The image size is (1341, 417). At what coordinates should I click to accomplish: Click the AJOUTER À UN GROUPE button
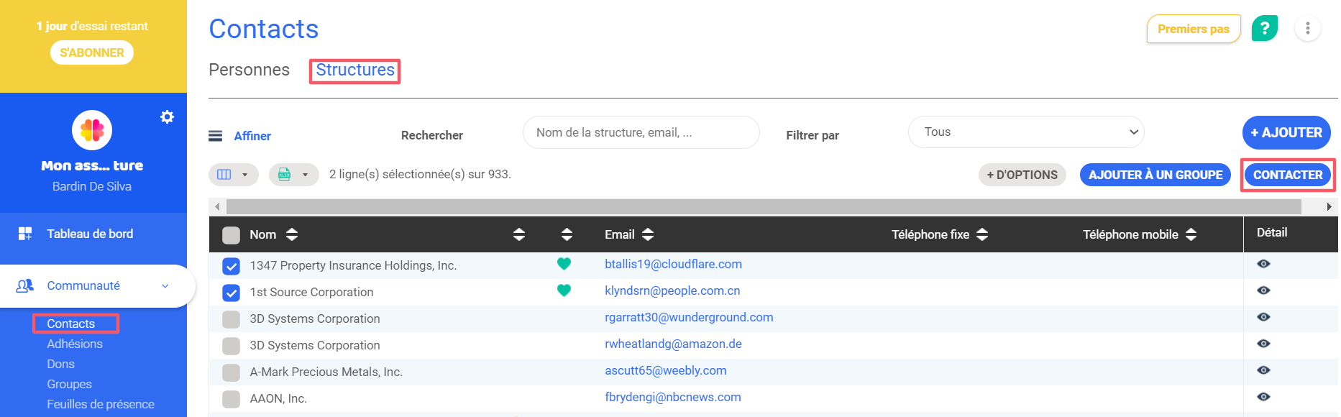coord(1155,175)
